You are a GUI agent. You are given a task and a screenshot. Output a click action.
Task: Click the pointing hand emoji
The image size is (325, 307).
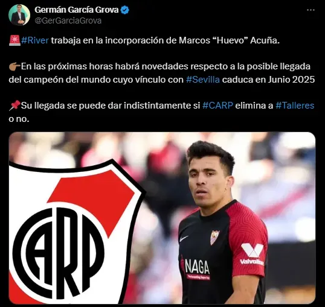[14, 66]
